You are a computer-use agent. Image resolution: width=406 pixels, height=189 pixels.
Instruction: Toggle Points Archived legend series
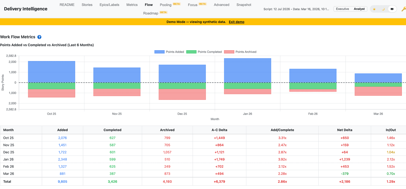coord(240,52)
